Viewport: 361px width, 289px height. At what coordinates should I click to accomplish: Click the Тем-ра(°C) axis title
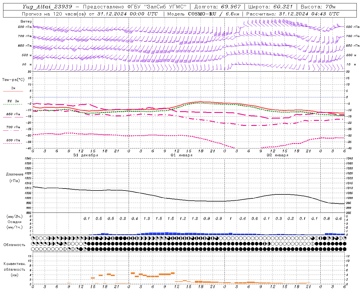[x=13, y=80]
